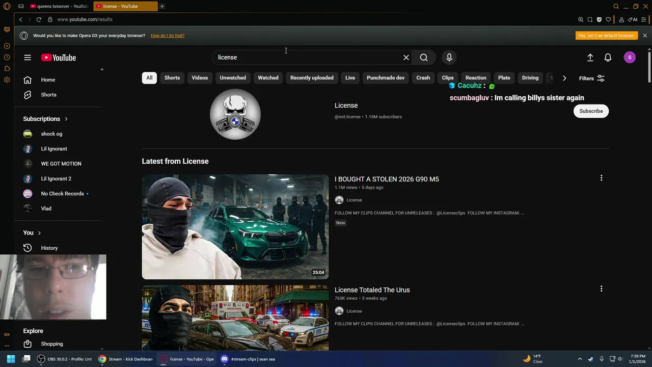
Task: Show more filter chips with the right arrow
Action: tap(564, 78)
